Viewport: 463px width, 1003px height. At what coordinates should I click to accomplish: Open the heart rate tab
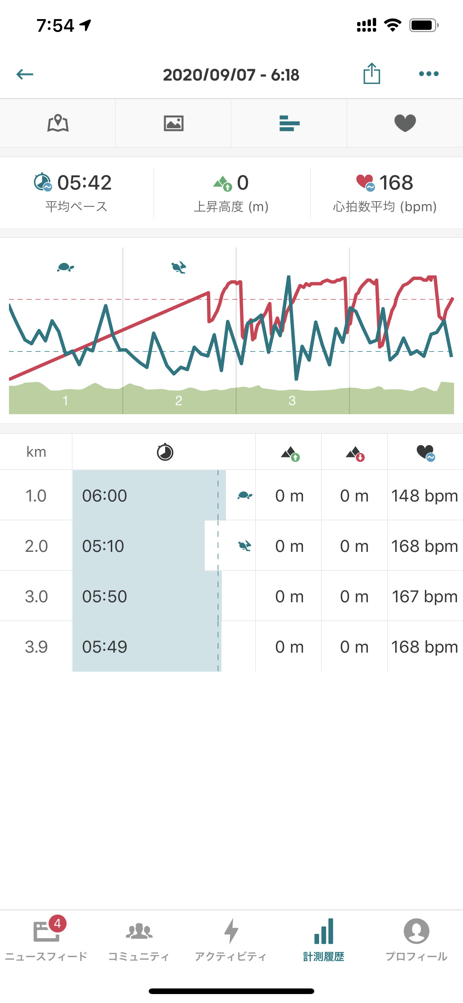(404, 124)
